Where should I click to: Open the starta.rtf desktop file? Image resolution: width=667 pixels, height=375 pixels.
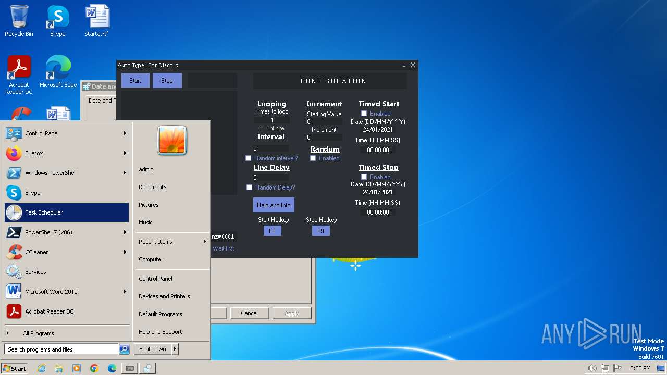tap(97, 21)
